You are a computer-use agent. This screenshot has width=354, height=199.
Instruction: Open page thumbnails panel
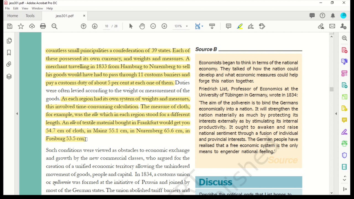point(9,41)
